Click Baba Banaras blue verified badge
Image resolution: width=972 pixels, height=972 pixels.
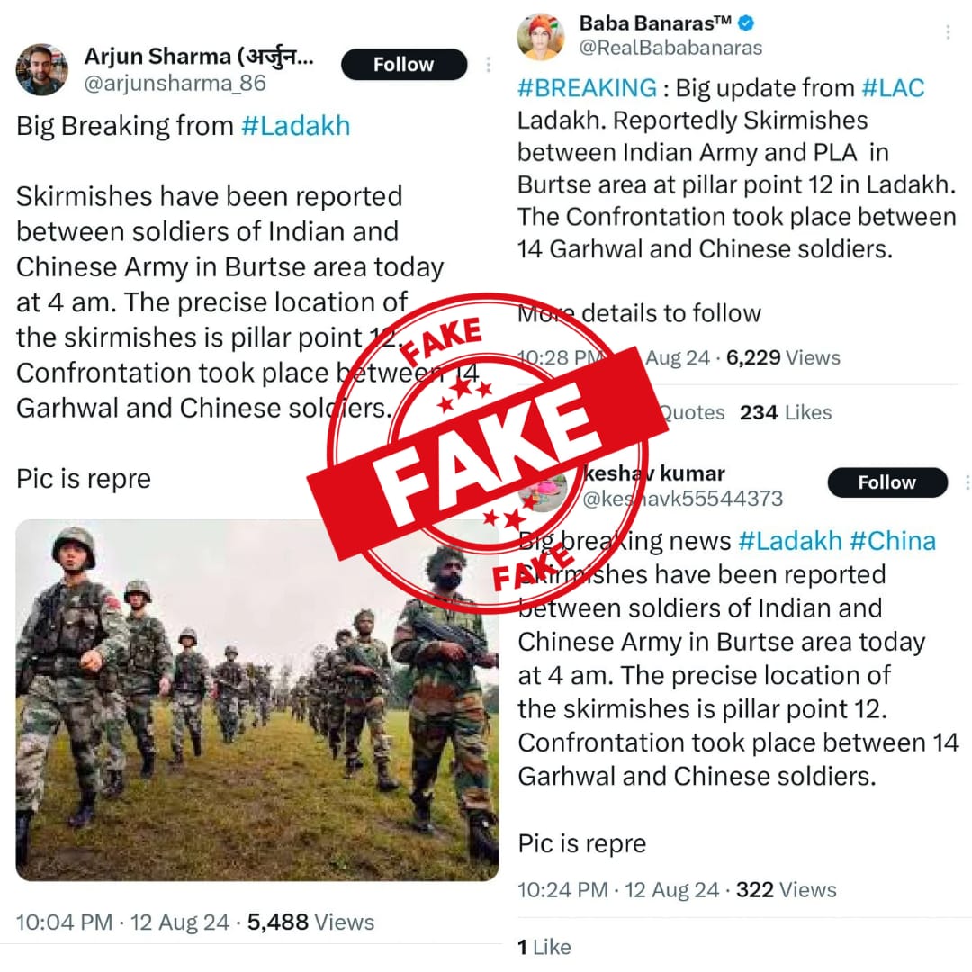coord(746,23)
